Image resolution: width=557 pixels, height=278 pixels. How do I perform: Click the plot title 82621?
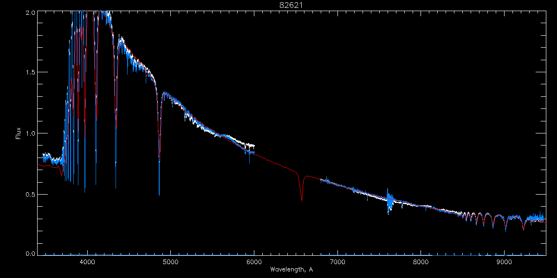click(291, 5)
